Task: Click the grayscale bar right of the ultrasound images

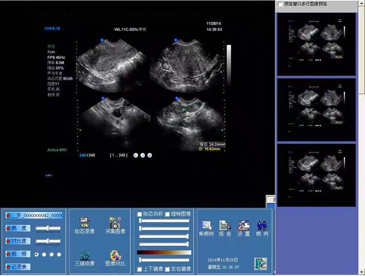Action: coord(229,64)
